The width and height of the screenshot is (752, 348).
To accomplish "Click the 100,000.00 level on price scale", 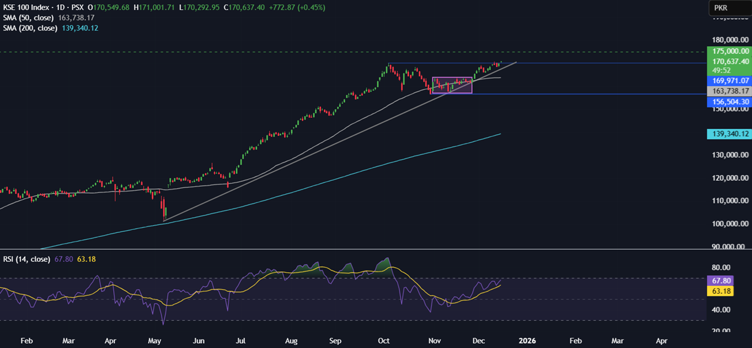I will click(728, 224).
